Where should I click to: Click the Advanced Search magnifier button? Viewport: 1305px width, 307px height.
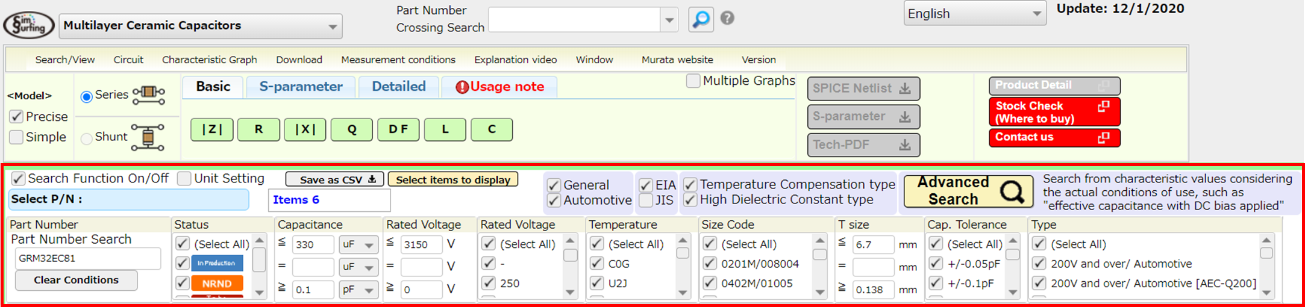point(968,191)
